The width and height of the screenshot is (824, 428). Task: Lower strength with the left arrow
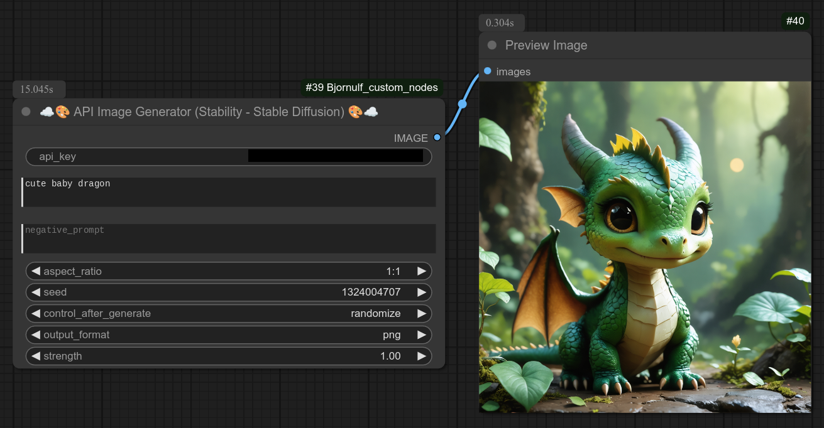click(36, 356)
